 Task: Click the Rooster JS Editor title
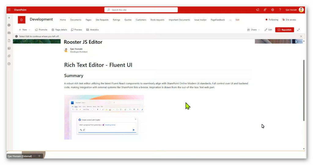pos(83,42)
